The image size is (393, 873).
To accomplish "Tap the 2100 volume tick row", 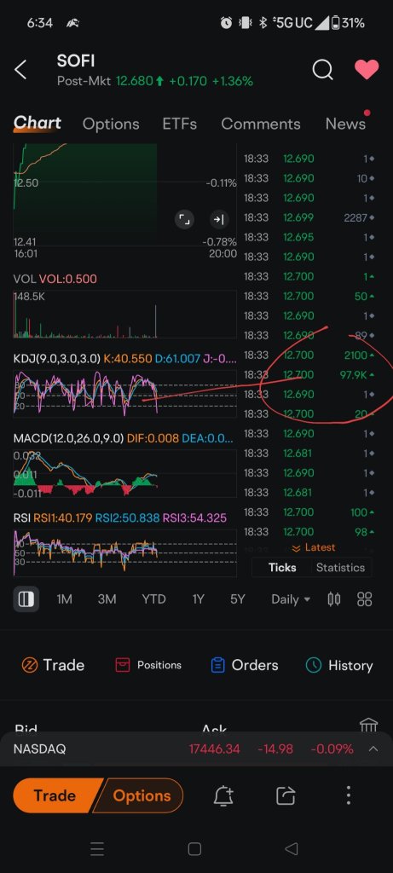I will pyautogui.click(x=309, y=356).
